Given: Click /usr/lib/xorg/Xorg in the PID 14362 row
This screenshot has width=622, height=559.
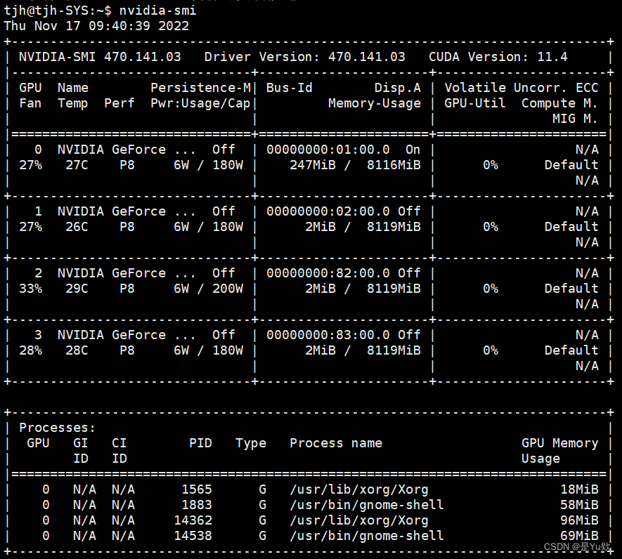Looking at the screenshot, I should [x=359, y=520].
